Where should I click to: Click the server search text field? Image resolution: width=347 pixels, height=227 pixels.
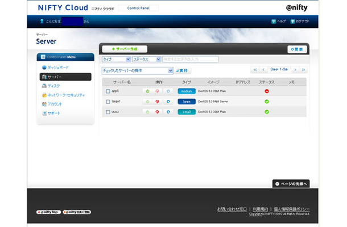(x=191, y=59)
